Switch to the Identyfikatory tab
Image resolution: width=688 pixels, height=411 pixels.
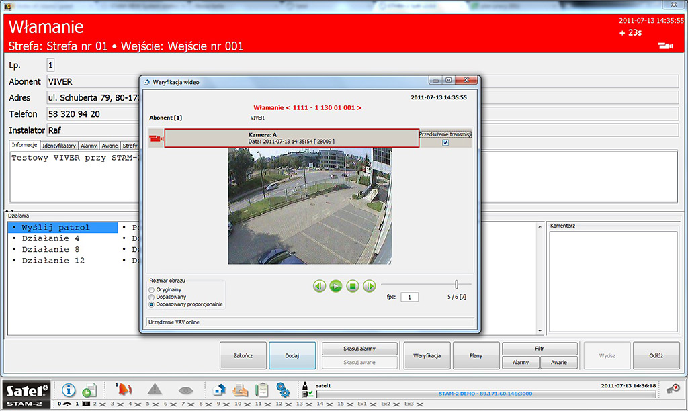click(59, 146)
